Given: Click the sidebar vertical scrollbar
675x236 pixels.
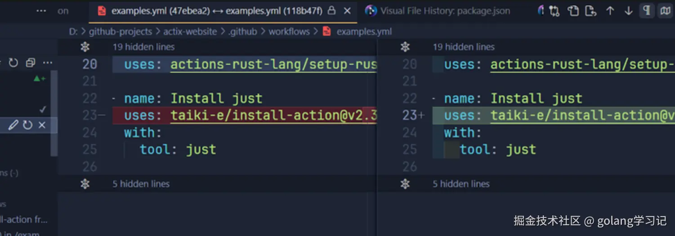Looking at the screenshot, I should coord(54,112).
